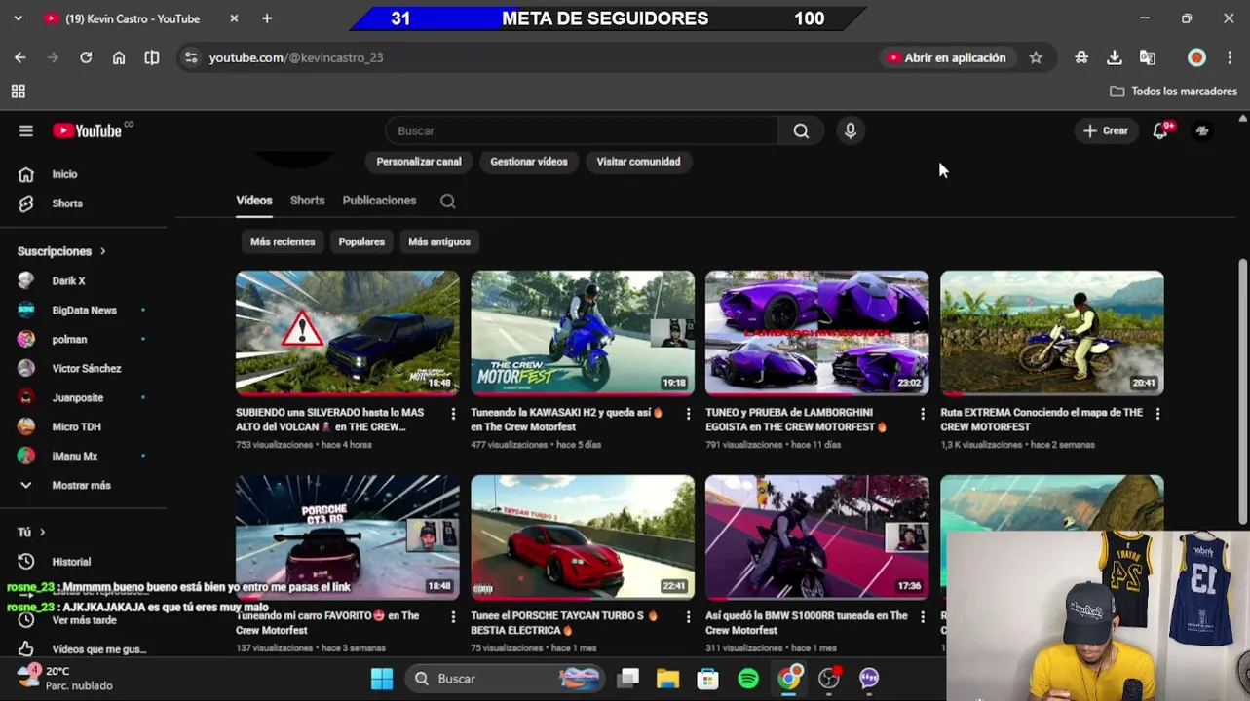Click the browser home button

coord(119,57)
